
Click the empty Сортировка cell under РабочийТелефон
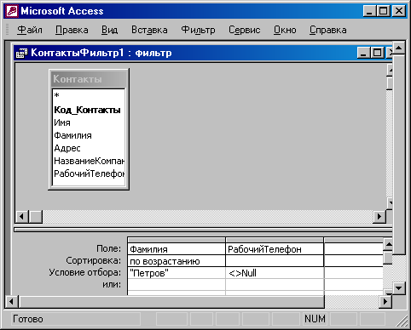(275, 261)
